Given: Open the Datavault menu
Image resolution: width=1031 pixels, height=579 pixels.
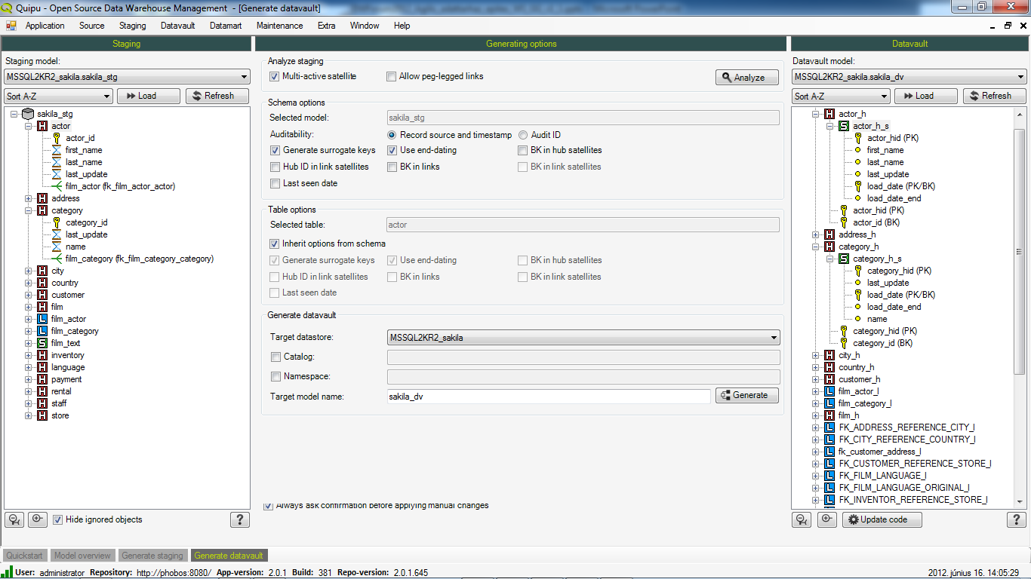Looking at the screenshot, I should 178,26.
